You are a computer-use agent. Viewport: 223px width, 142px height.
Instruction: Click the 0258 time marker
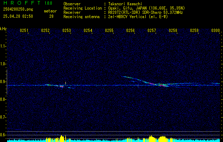[x=173, y=31]
